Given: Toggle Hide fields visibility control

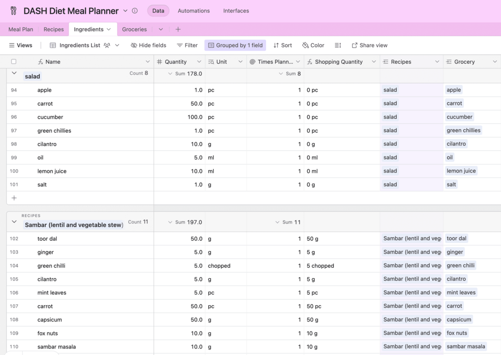Looking at the screenshot, I should tap(149, 45).
